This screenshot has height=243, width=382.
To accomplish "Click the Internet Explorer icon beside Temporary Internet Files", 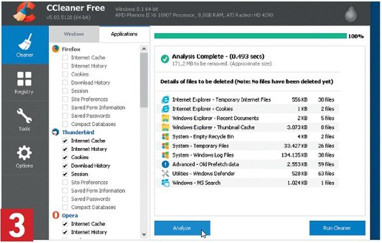I will 166,100.
